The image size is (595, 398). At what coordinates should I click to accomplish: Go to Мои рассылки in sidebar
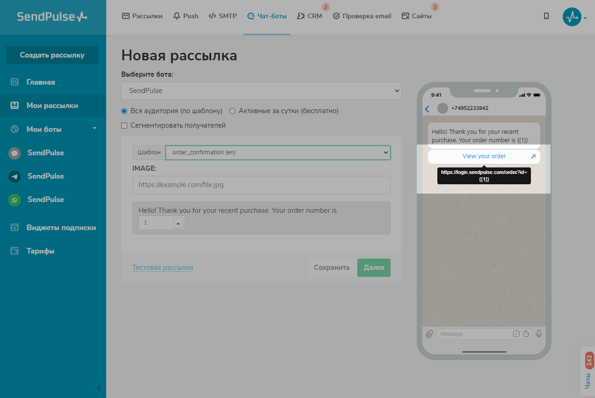(x=53, y=106)
